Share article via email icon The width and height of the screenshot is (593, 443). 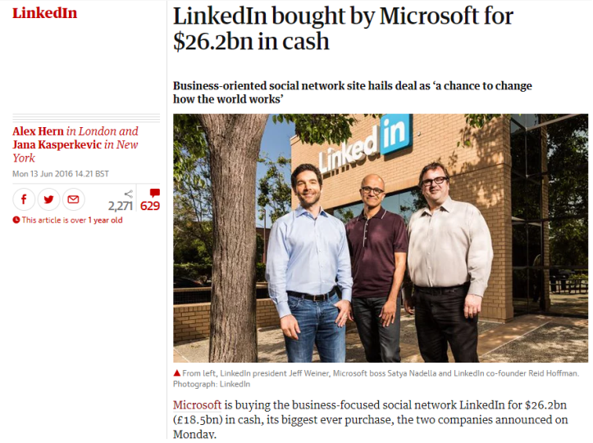click(74, 199)
